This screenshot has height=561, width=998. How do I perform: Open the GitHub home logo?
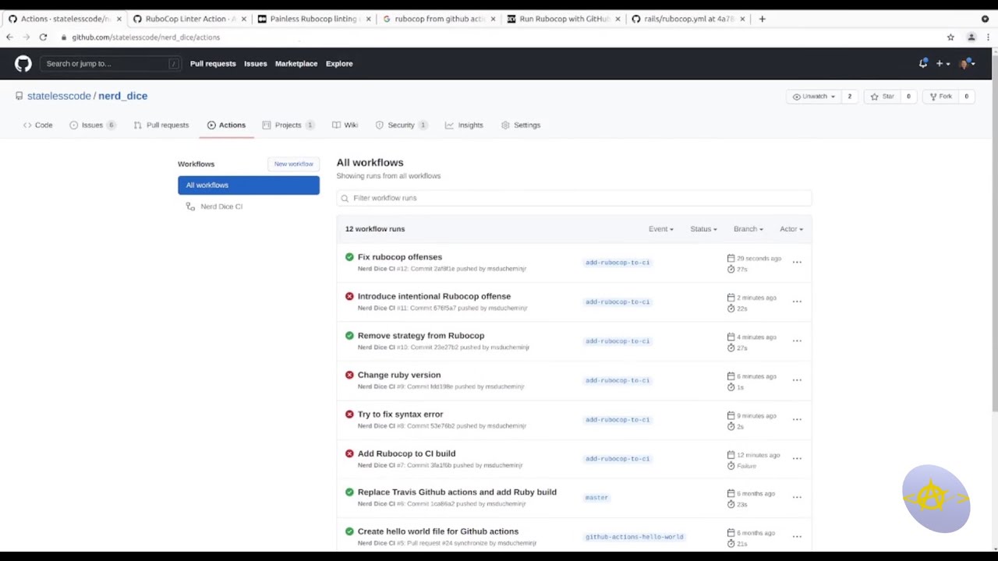coord(23,64)
